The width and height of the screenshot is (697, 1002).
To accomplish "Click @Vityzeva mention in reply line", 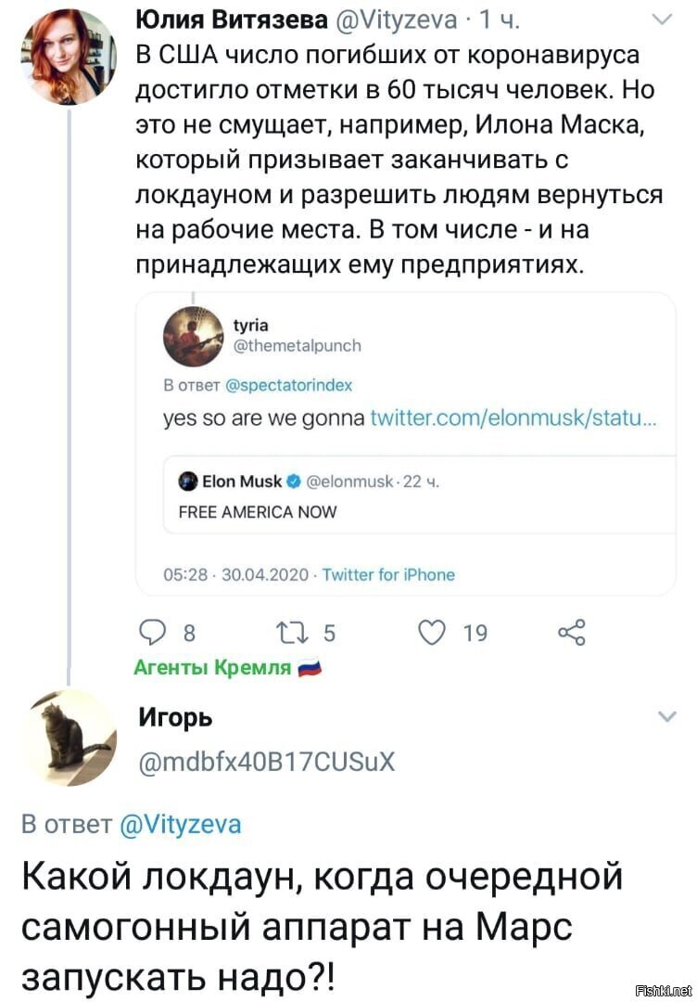I will tap(181, 825).
